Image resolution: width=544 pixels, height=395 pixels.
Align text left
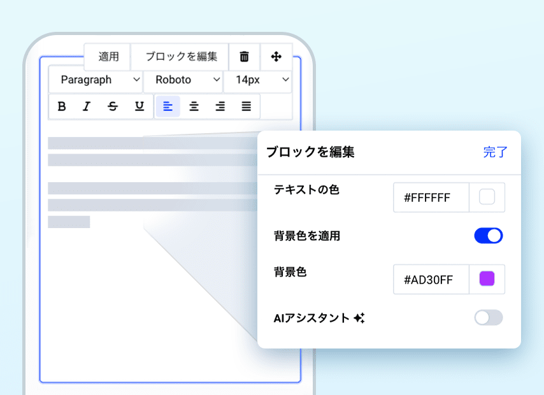point(168,106)
